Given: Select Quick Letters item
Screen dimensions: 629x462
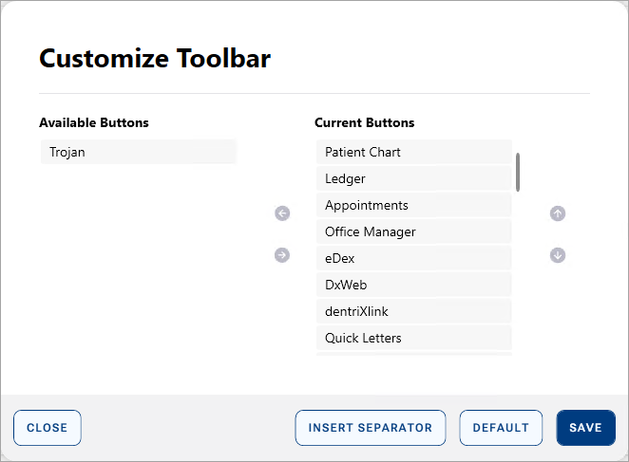Looking at the screenshot, I should [x=413, y=338].
